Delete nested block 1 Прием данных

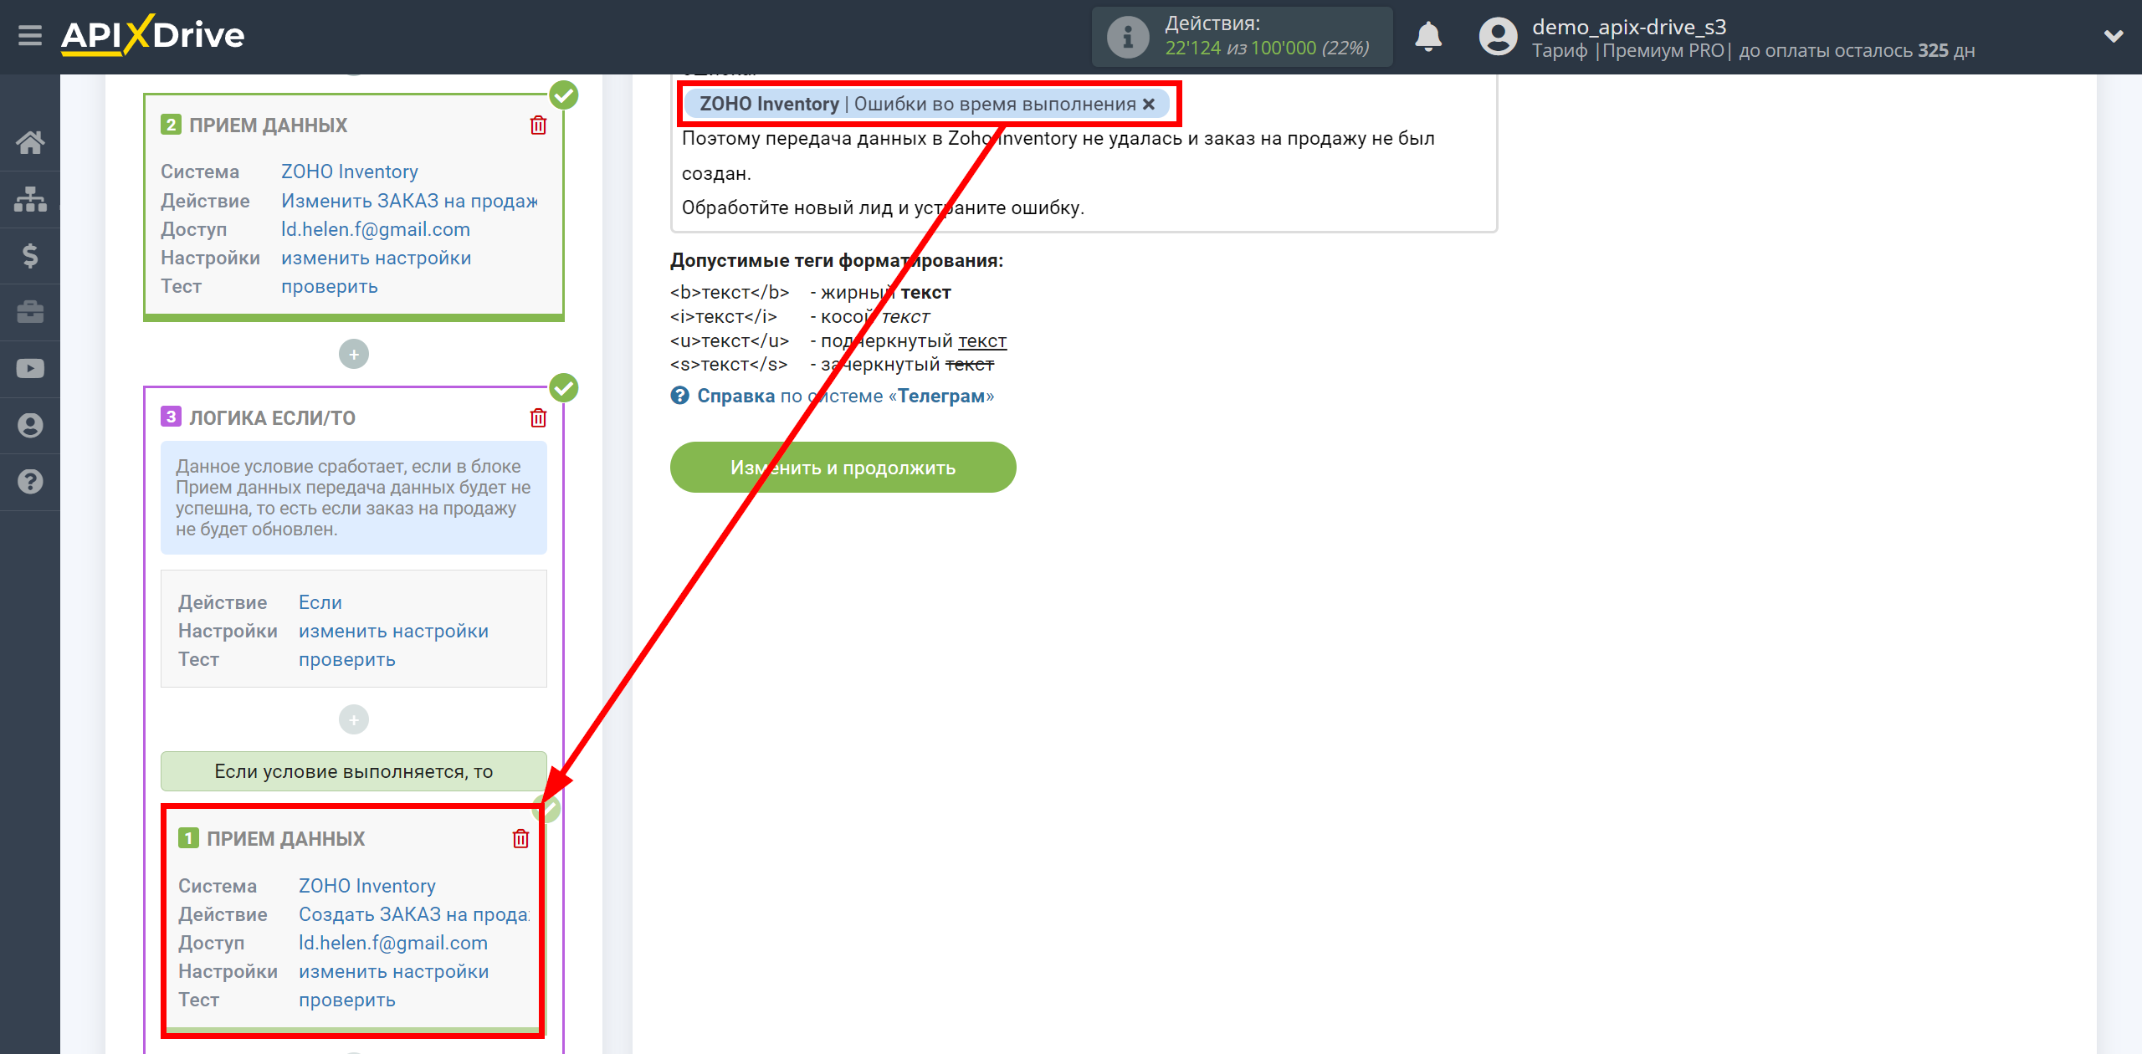click(520, 838)
